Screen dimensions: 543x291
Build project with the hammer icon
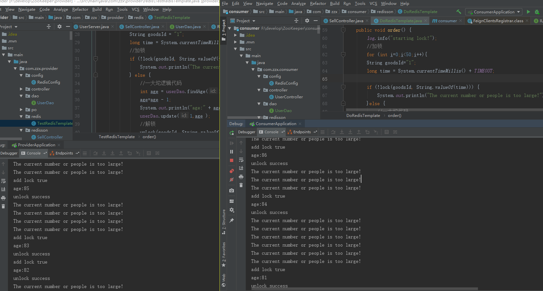(459, 12)
